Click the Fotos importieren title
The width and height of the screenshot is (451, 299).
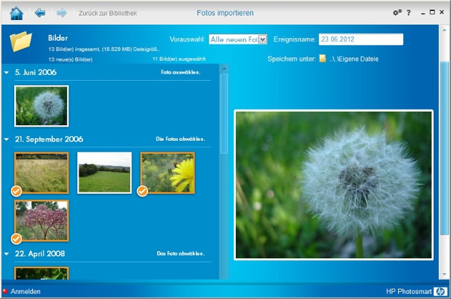tap(225, 13)
